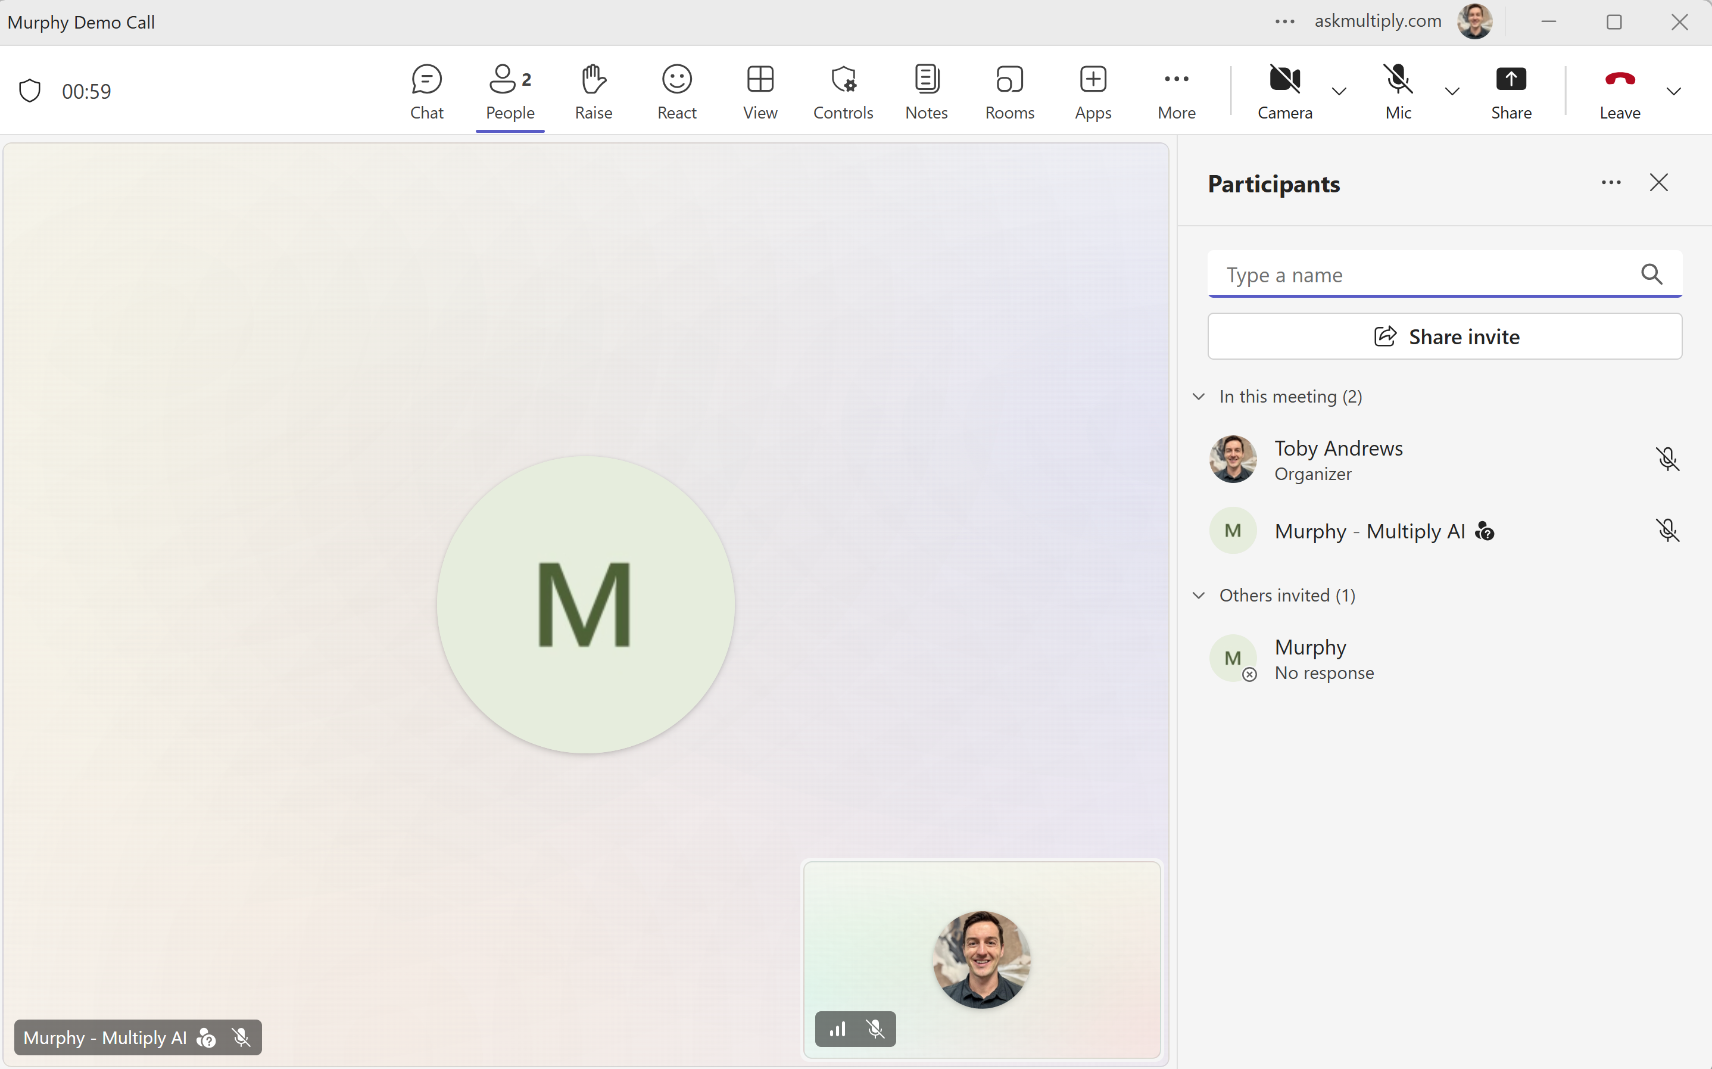
Task: Click the muted mic icon in self-view
Action: tap(875, 1029)
